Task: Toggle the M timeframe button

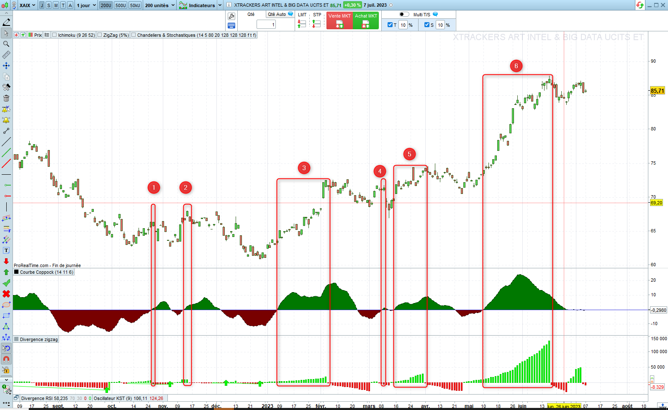Action: (56, 5)
